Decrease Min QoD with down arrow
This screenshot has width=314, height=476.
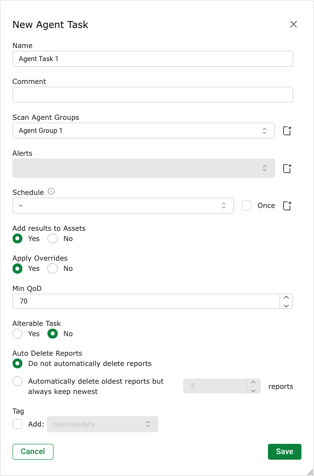(x=286, y=305)
